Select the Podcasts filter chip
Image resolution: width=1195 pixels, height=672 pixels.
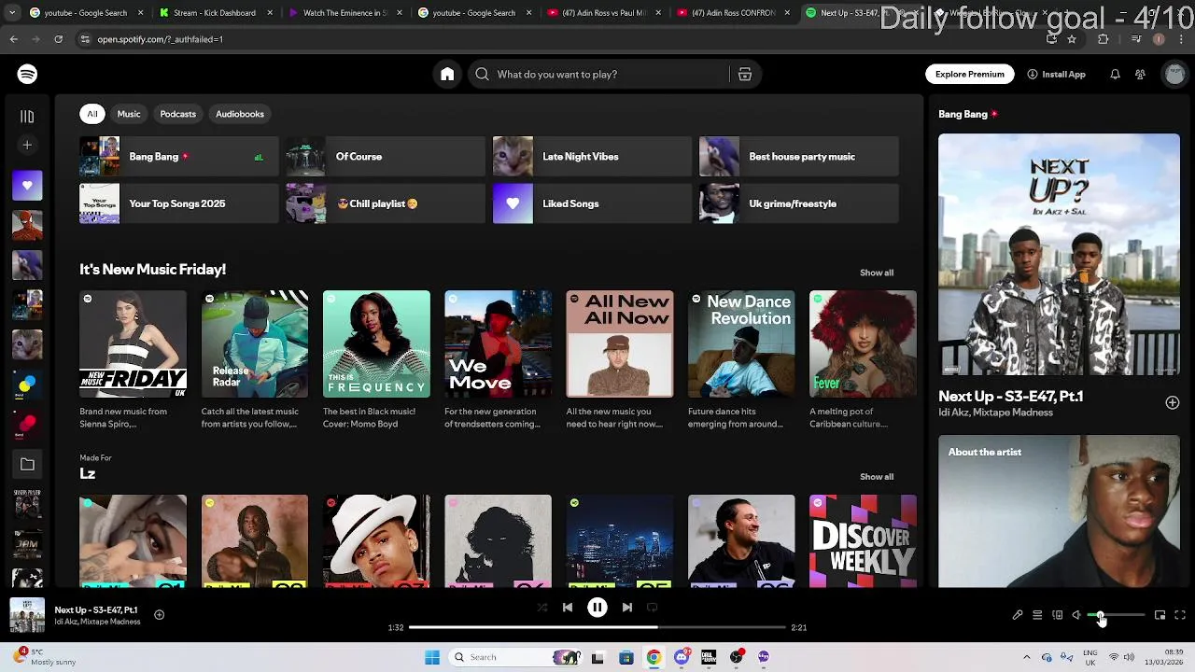tap(177, 114)
